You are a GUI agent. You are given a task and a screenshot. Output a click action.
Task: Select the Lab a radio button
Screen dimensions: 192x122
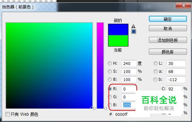156,71
